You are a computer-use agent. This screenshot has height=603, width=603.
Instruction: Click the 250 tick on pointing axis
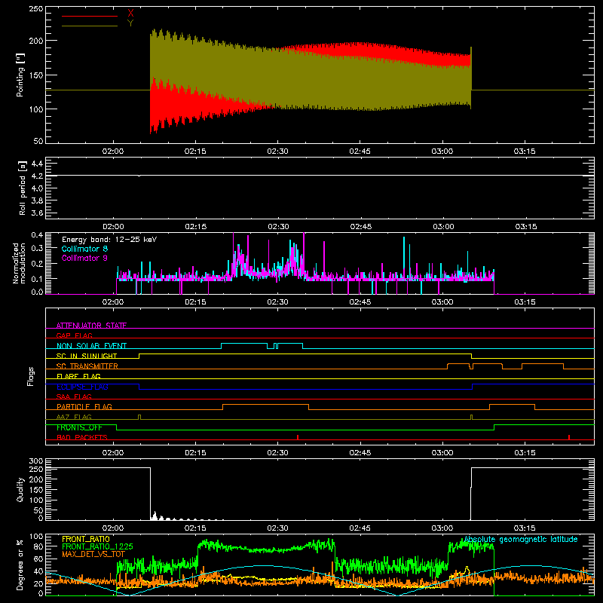coord(35,9)
